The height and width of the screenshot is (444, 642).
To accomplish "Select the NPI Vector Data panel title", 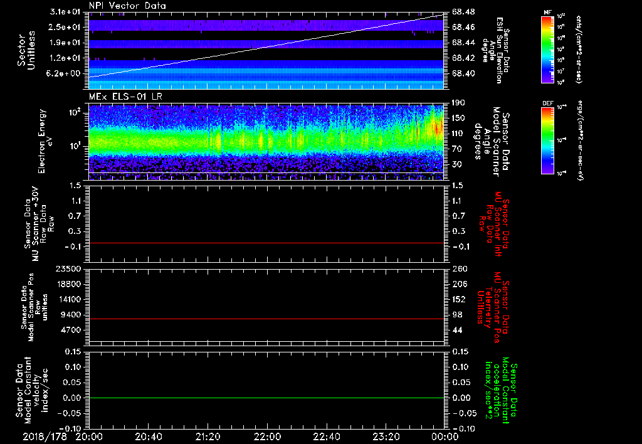I will 127,6.
